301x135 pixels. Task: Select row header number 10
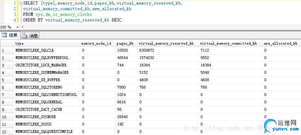click(x=7, y=117)
